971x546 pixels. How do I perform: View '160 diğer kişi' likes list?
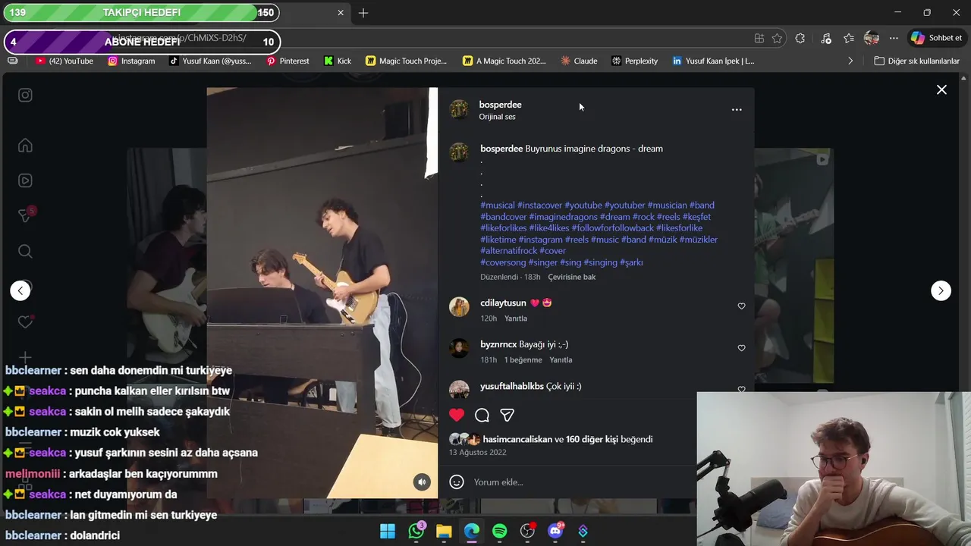(592, 439)
